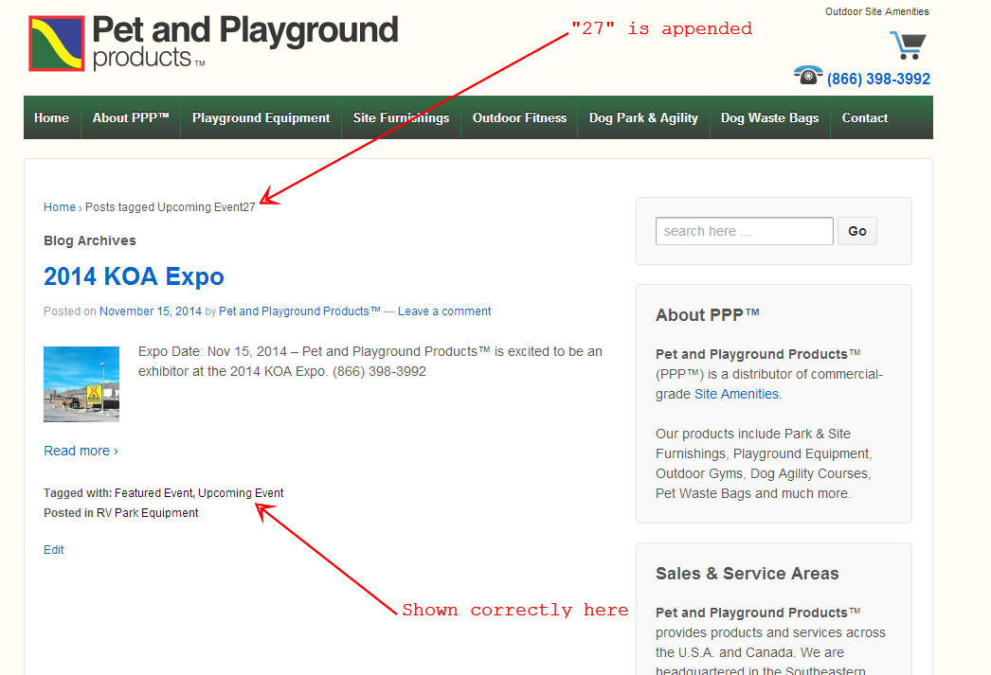Open the shopping cart icon
The height and width of the screenshot is (675, 991).
pyautogui.click(x=909, y=45)
